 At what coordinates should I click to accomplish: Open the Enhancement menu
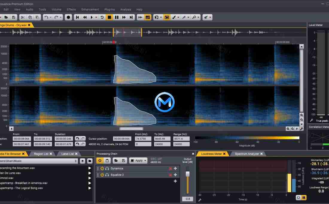[x=90, y=9]
